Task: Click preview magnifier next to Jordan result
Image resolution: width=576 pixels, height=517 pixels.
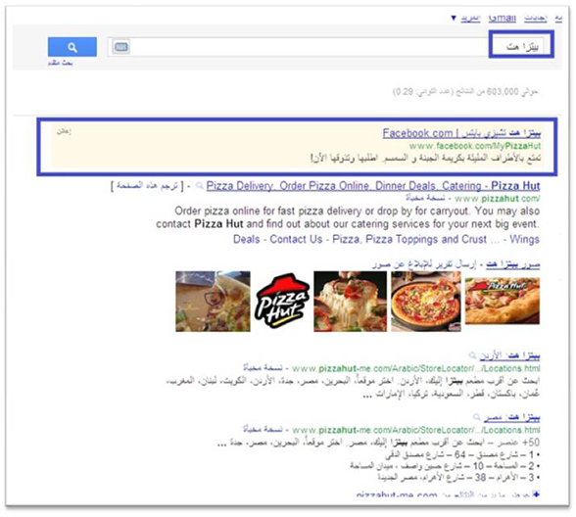Action: click(x=472, y=355)
